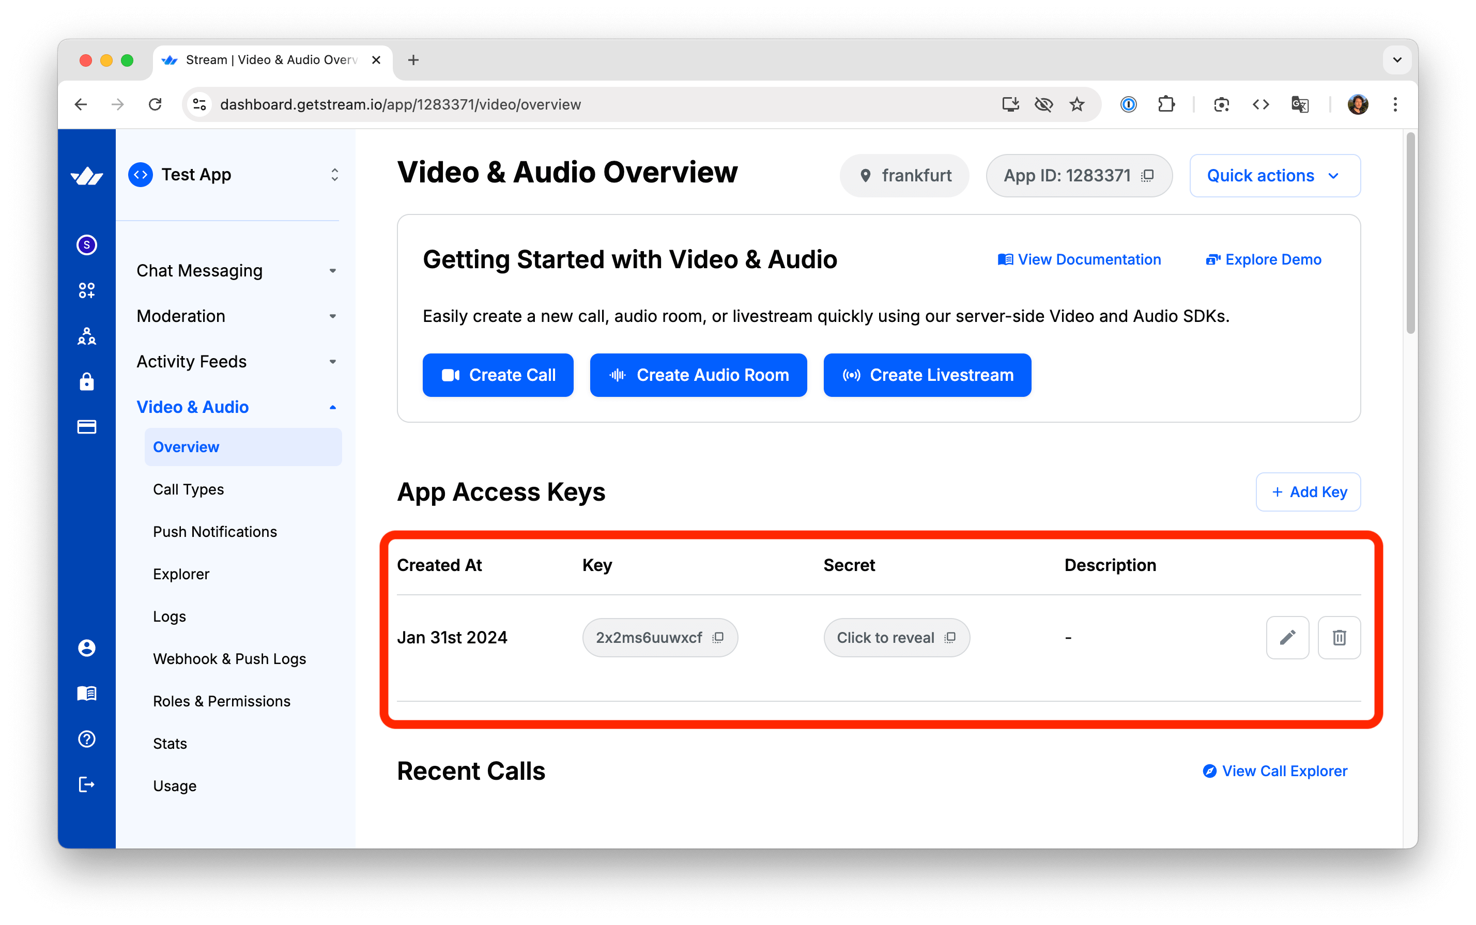Click the logout icon in sidebar

click(86, 784)
